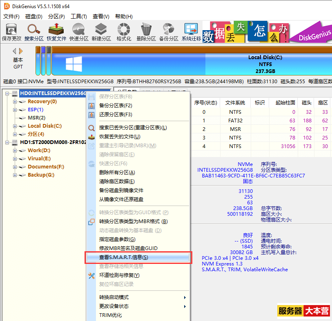
Task: Select Documents(F:) in the disk tree
Action: [x=46, y=167]
